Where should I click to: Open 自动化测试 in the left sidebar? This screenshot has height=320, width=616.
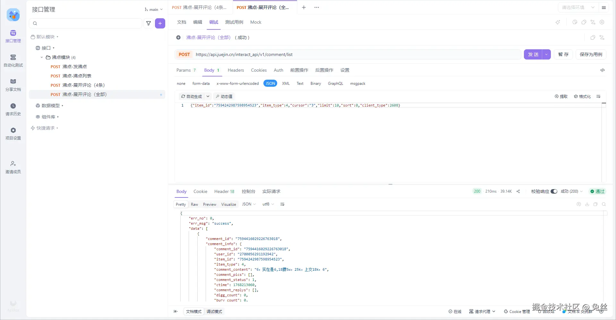[x=13, y=60]
